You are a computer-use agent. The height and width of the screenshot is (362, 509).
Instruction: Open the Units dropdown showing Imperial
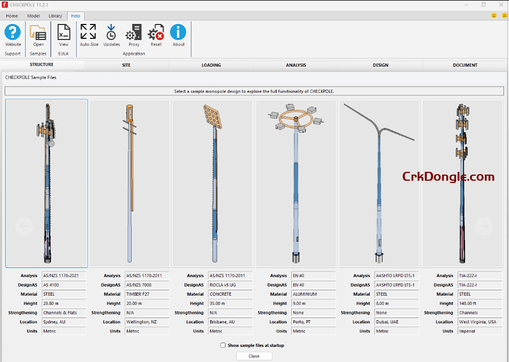coord(479,331)
